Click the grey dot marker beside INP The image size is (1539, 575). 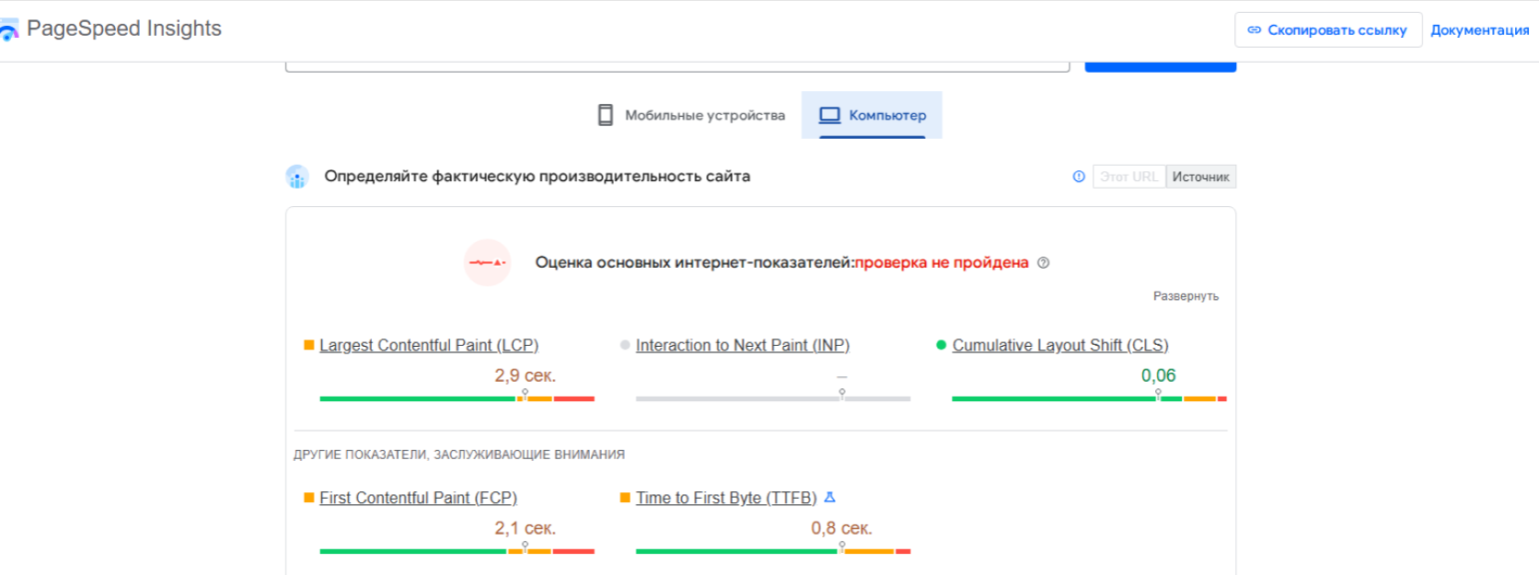pyautogui.click(x=625, y=345)
